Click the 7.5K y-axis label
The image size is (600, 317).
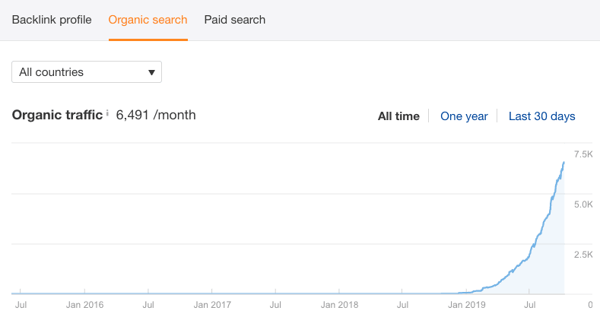click(x=583, y=154)
